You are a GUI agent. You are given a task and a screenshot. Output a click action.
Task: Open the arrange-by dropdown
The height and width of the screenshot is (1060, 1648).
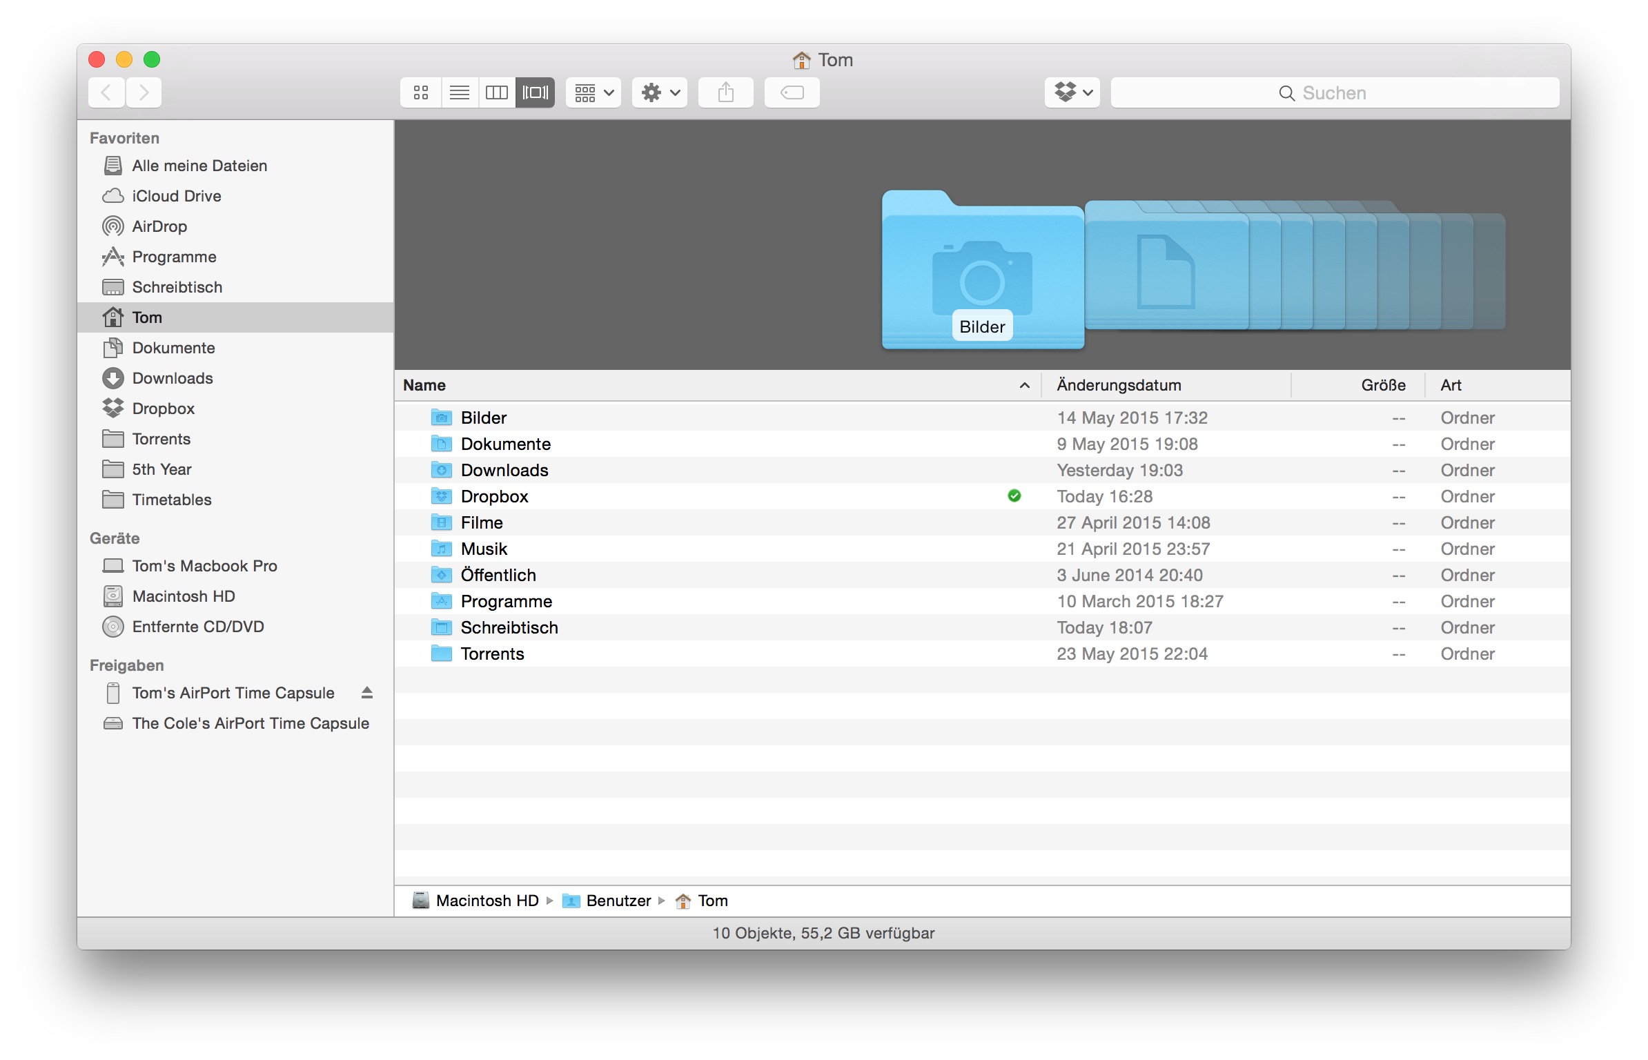(594, 92)
